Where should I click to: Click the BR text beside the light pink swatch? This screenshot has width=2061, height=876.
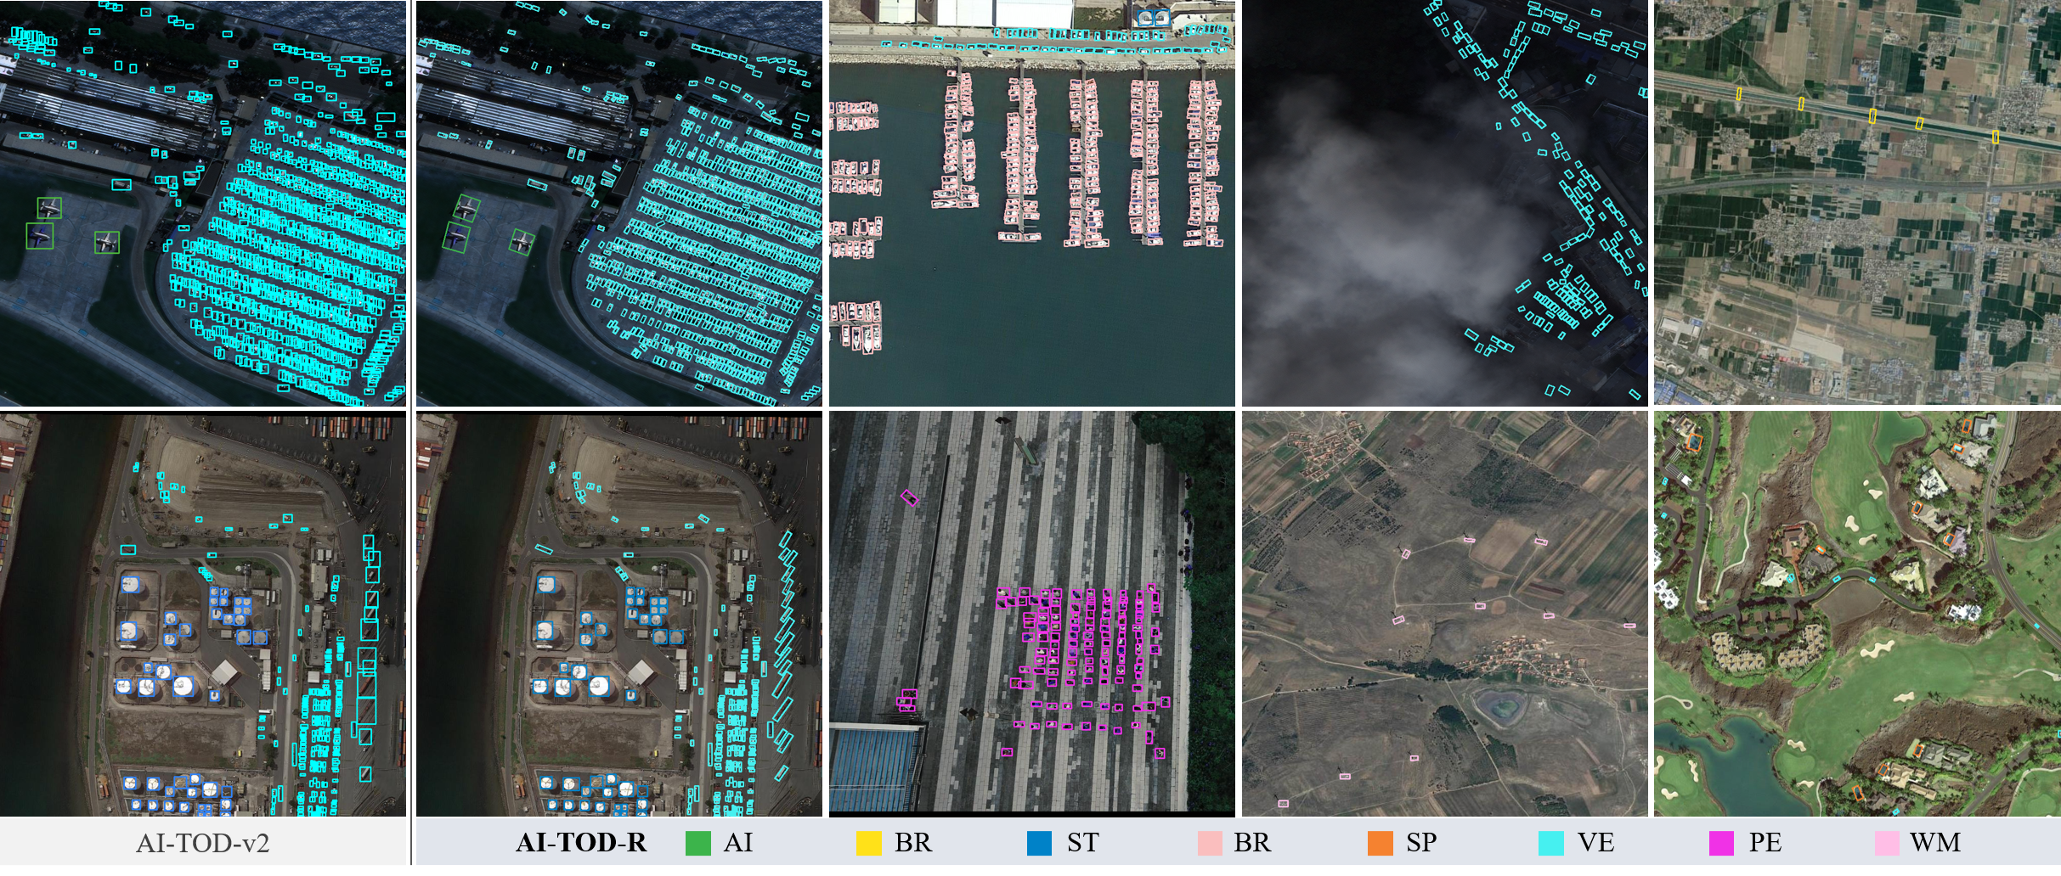pyautogui.click(x=1252, y=842)
